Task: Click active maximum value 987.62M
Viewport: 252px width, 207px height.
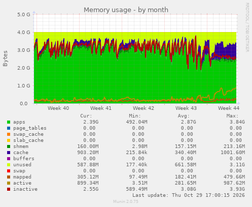Action: (234, 183)
